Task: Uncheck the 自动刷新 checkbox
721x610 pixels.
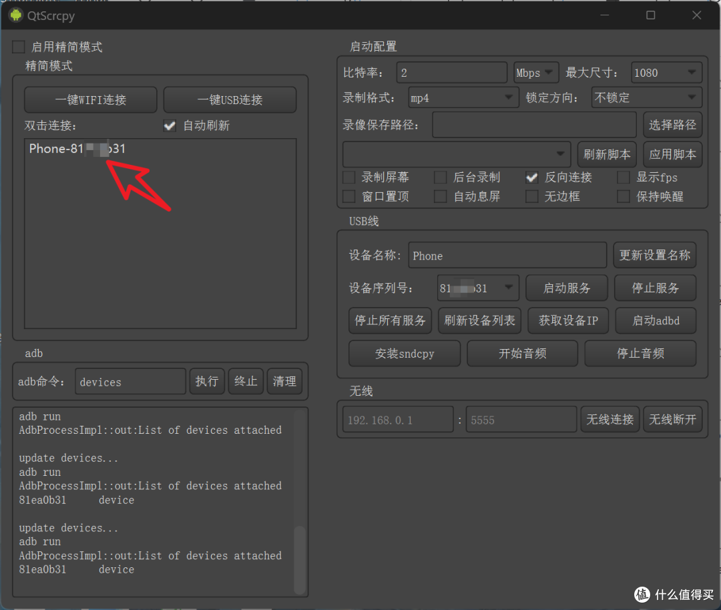Action: click(170, 125)
